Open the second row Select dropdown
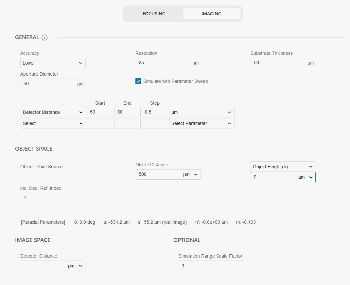The width and height of the screenshot is (350, 285). [x=53, y=123]
